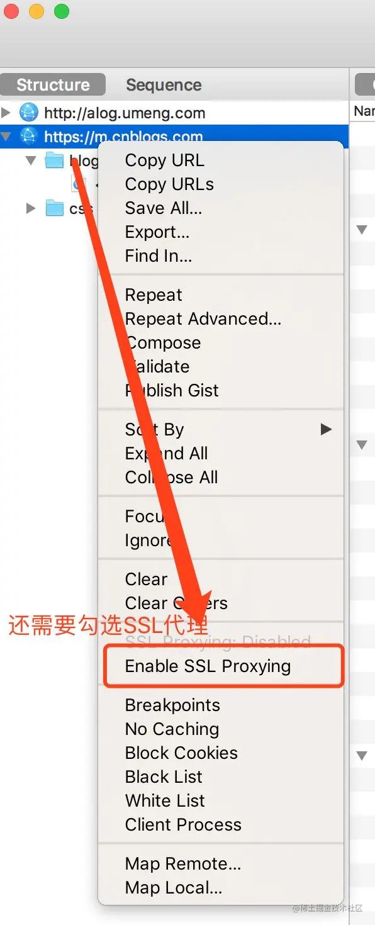Select Repeat Advanced... menu entry

pyautogui.click(x=203, y=318)
